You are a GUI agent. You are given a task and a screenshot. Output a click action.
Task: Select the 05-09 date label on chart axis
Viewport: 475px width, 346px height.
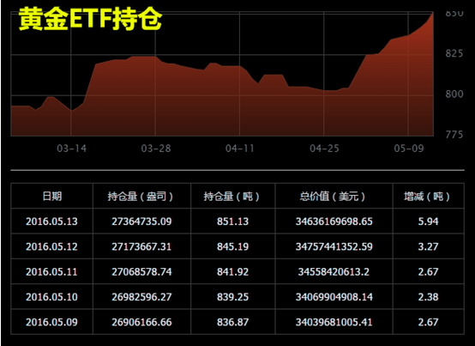(409, 149)
